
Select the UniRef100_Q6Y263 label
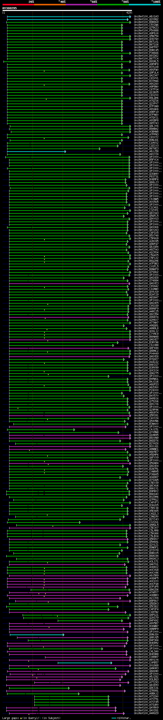pyautogui.click(x=146, y=230)
